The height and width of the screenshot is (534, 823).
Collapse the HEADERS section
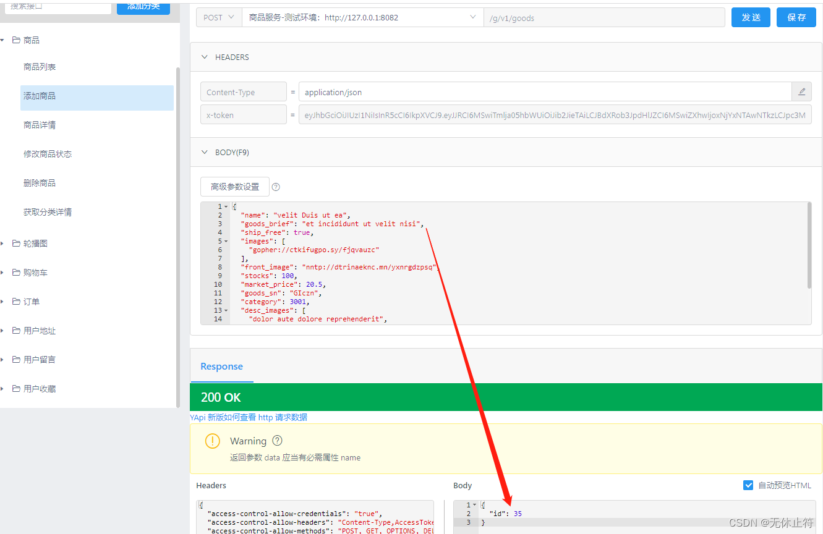(205, 57)
